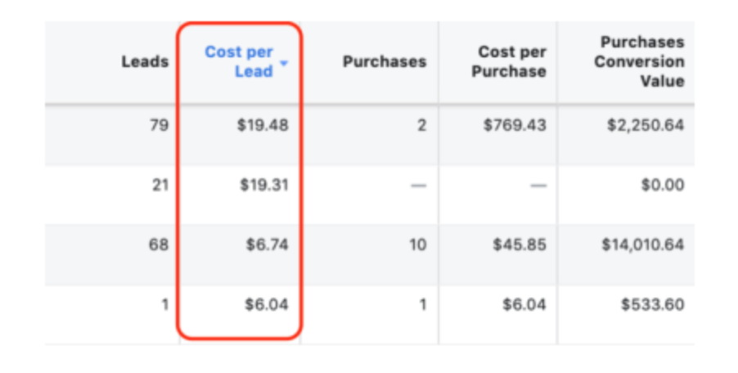
Task: Sort by the Cost per Lead column header
Action: pyautogui.click(x=238, y=62)
